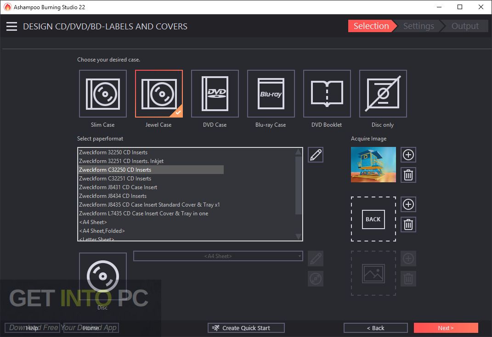The height and width of the screenshot is (337, 492).
Task: Minimize the Burning Studio window
Action: pyautogui.click(x=439, y=7)
